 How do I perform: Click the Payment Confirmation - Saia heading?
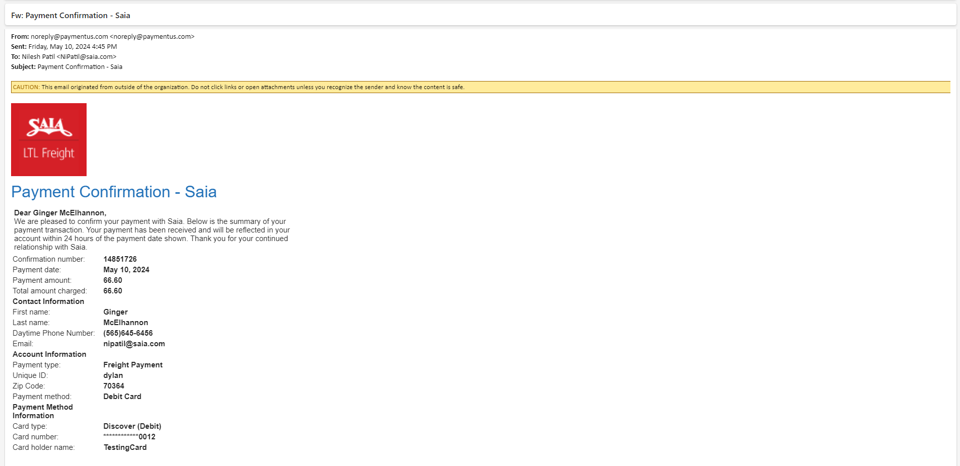pos(114,192)
